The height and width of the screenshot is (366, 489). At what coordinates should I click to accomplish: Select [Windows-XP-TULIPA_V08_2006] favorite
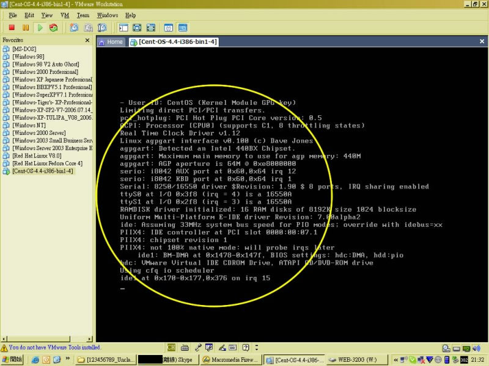pyautogui.click(x=48, y=118)
